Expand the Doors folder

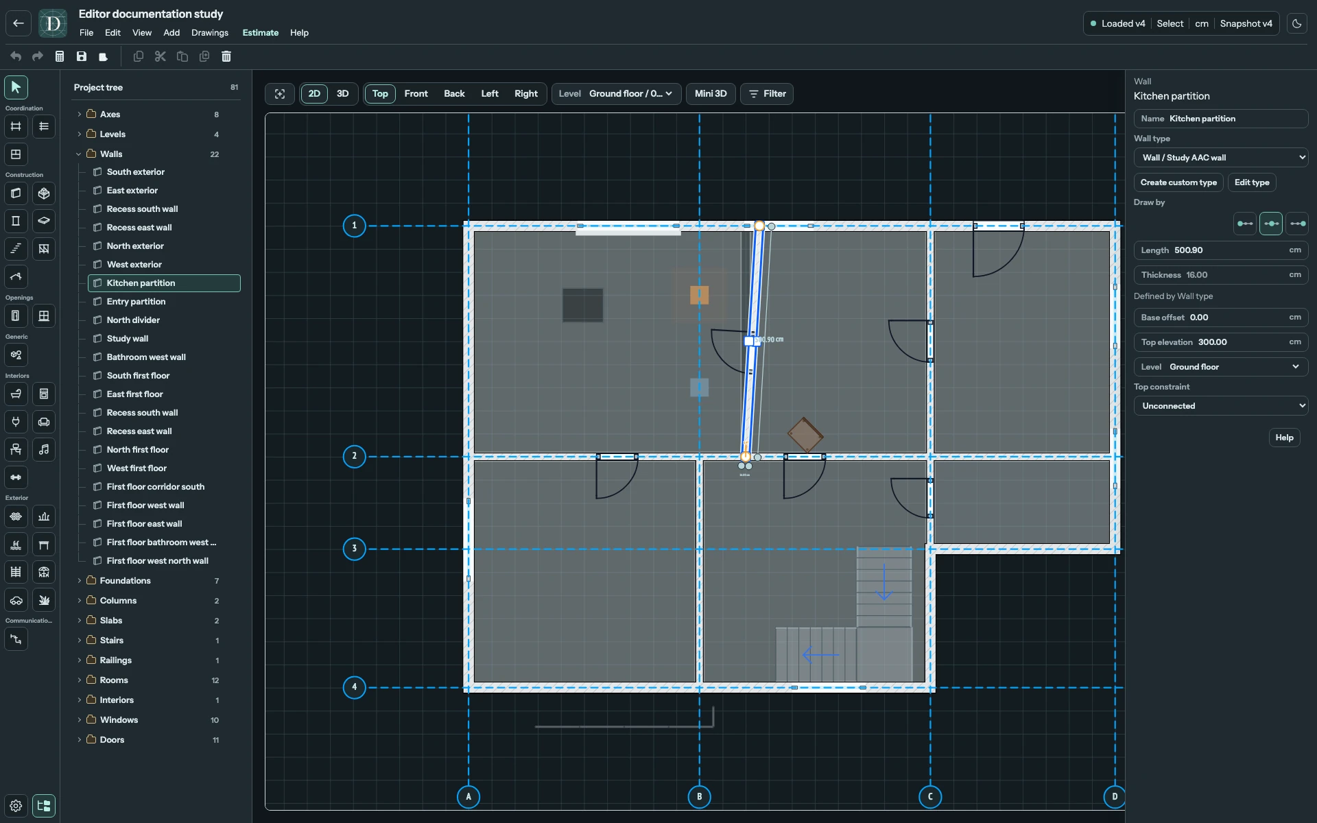tap(80, 740)
